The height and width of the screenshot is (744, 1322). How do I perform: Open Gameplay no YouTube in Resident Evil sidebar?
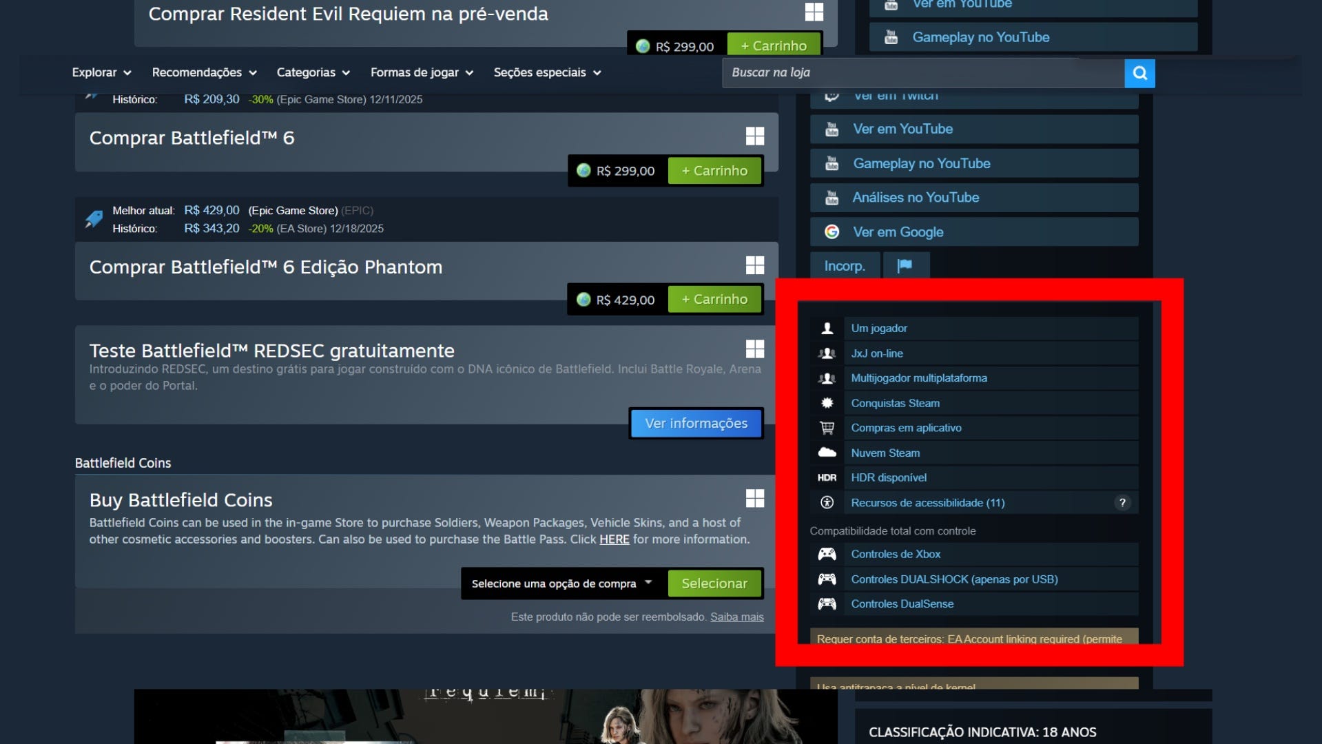[1033, 37]
